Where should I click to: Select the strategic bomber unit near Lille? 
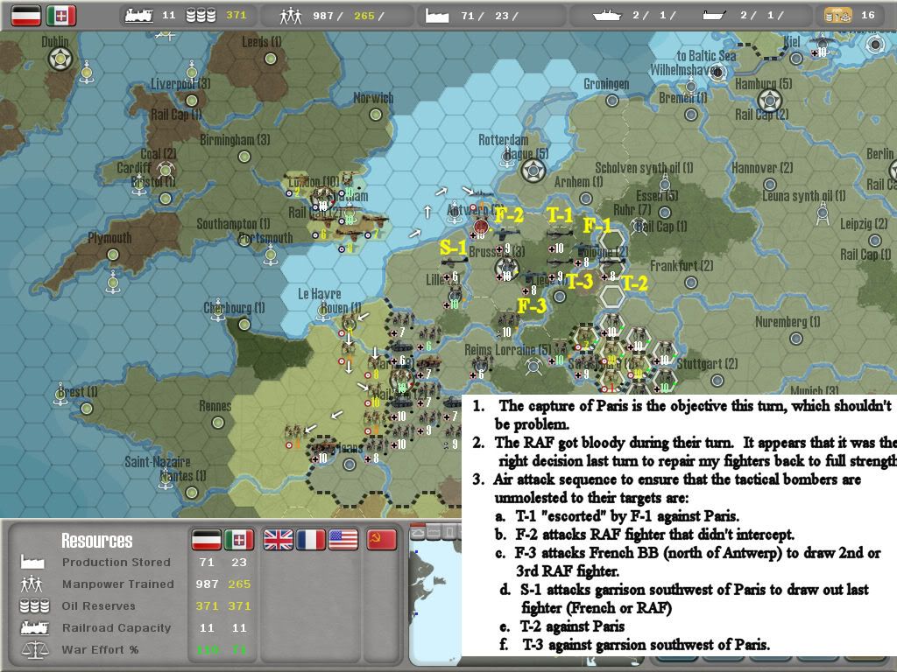[454, 262]
